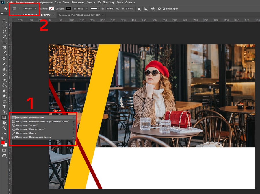
Task: Reset to default foreground and background colors
Action: tap(2, 138)
